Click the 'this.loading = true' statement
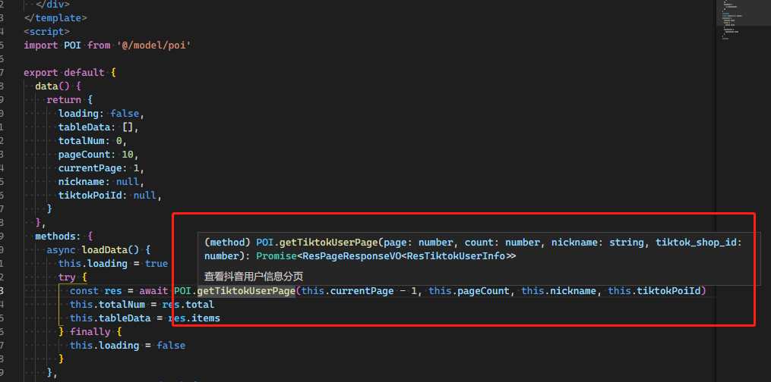Viewport: 771px width, 382px height. [x=113, y=263]
